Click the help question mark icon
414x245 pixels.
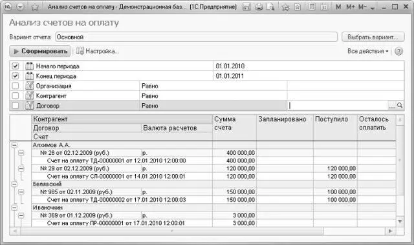click(x=398, y=52)
